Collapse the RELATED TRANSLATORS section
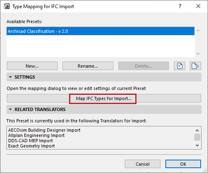208x173 pixels. click(x=10, y=109)
